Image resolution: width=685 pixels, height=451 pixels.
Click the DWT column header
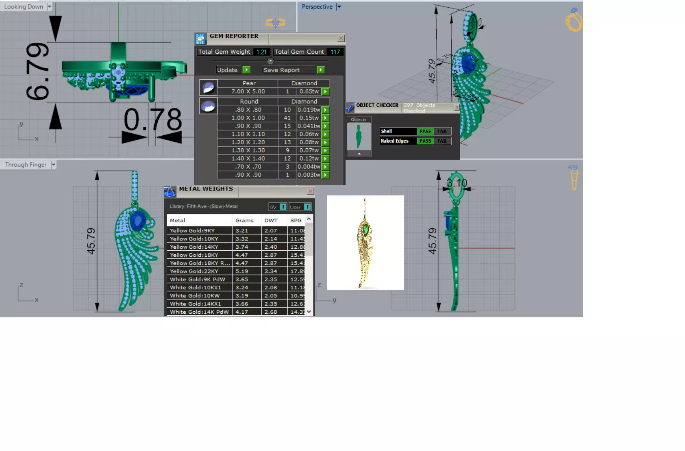(274, 220)
